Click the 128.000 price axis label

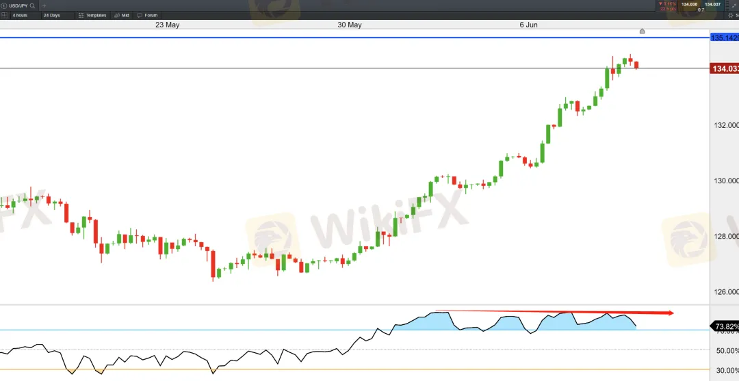click(x=726, y=237)
